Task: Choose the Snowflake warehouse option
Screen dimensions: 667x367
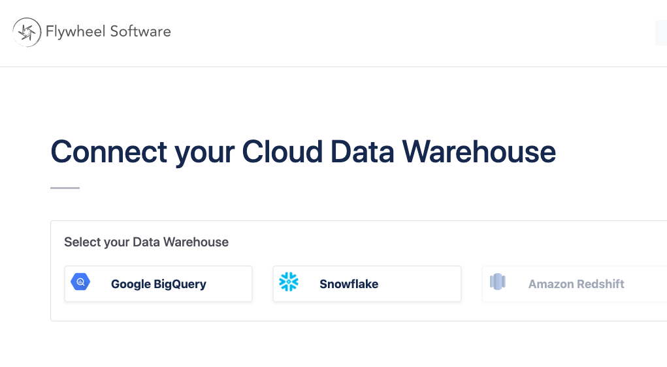Action: [366, 284]
